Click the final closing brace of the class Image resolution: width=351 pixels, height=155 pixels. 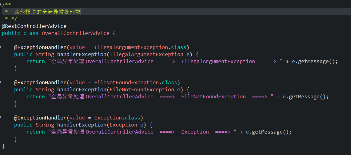click(3, 146)
